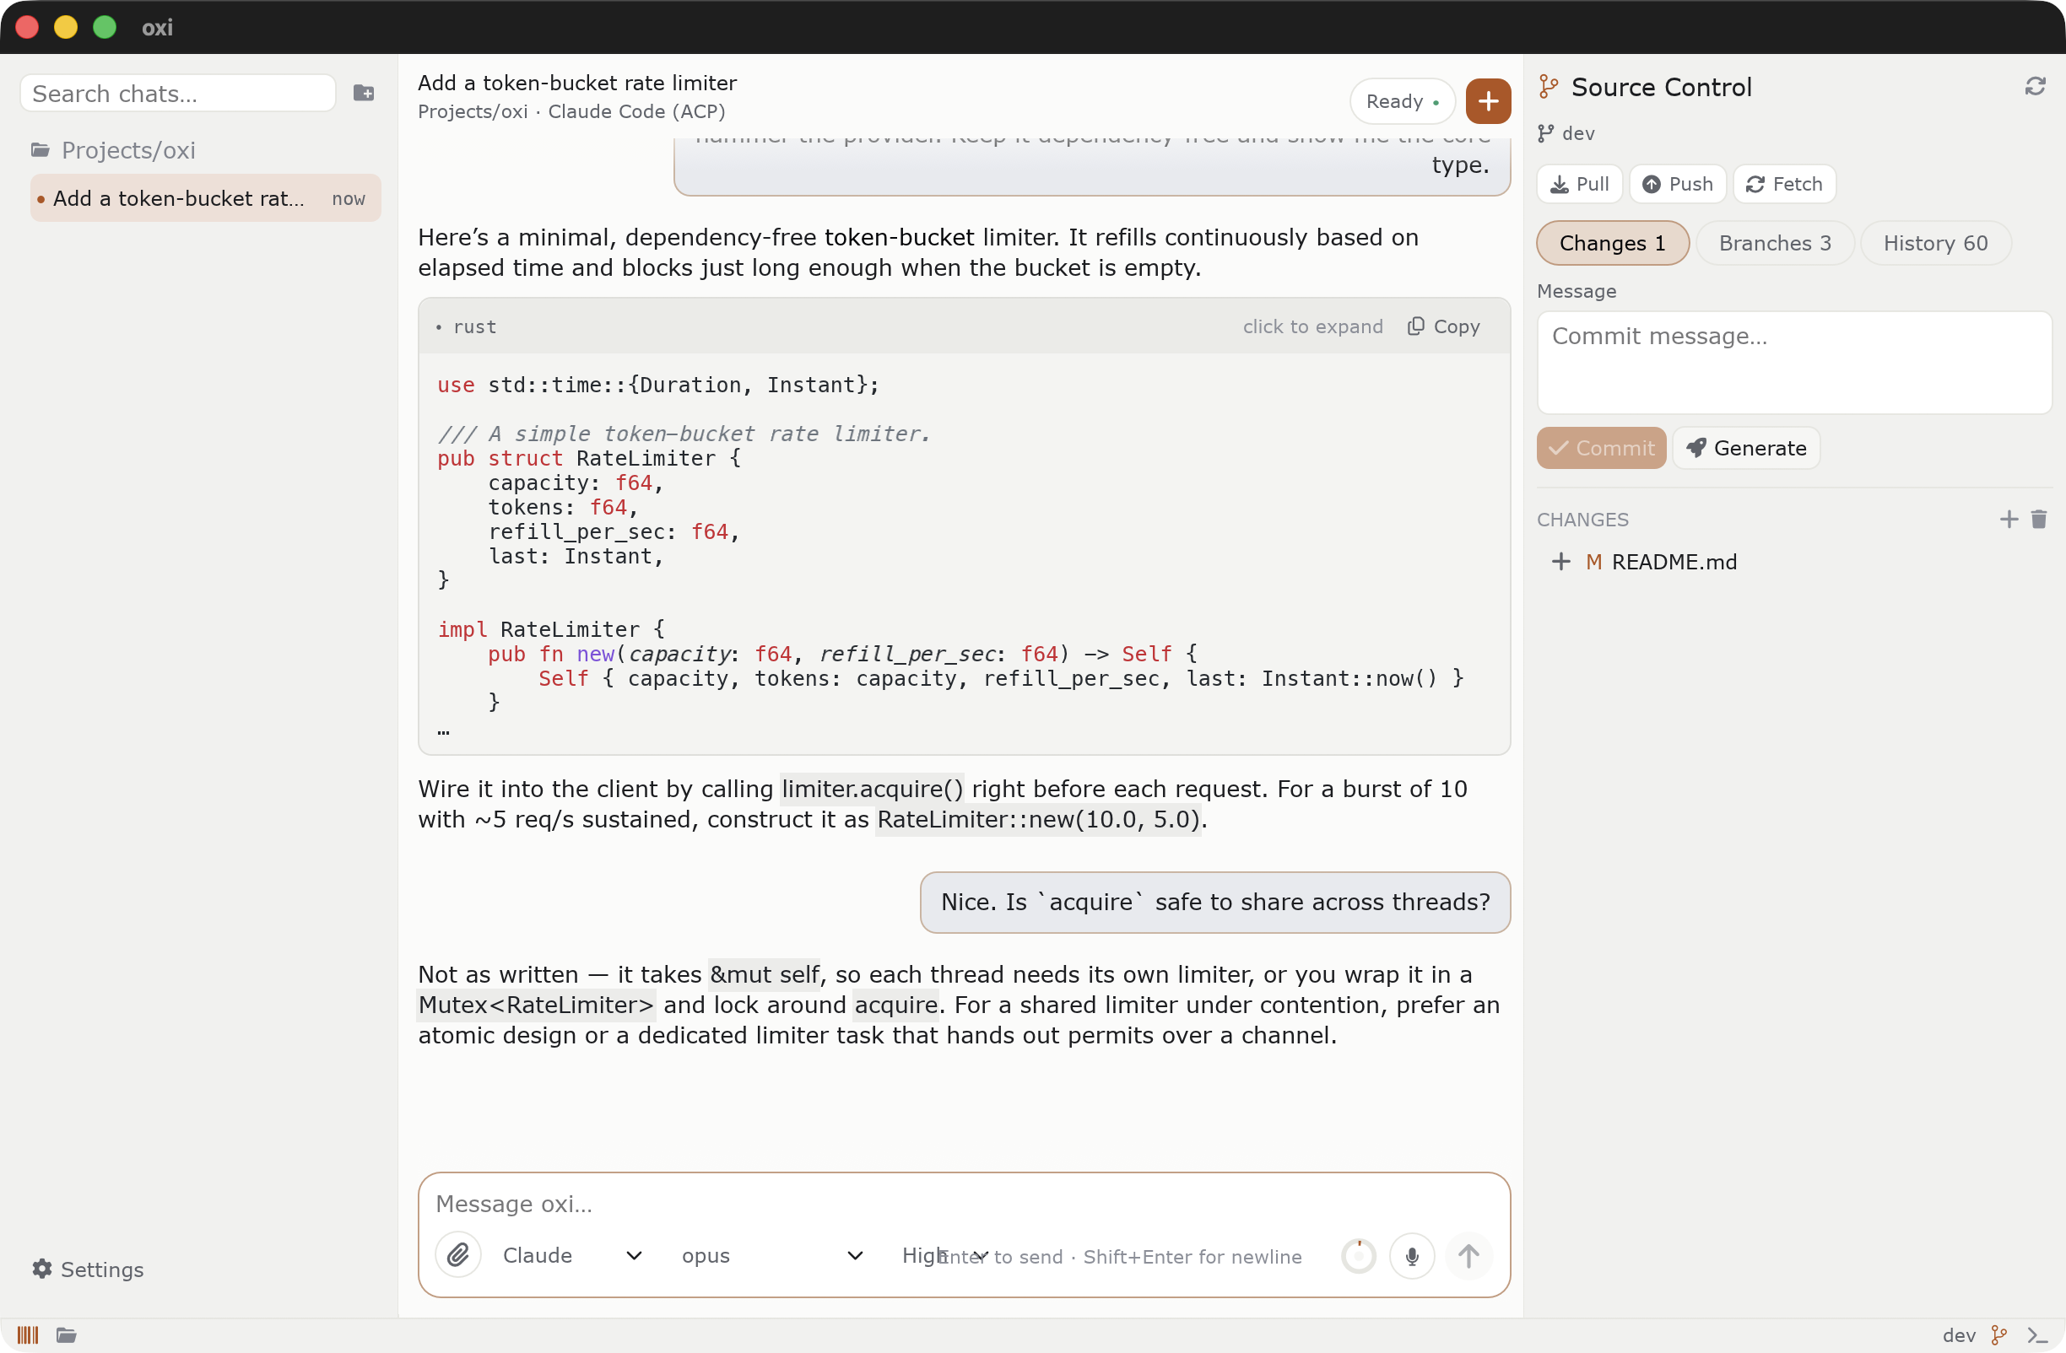Viewport: 2066px width, 1353px height.
Task: Send message with the up-arrow button
Action: [1468, 1255]
